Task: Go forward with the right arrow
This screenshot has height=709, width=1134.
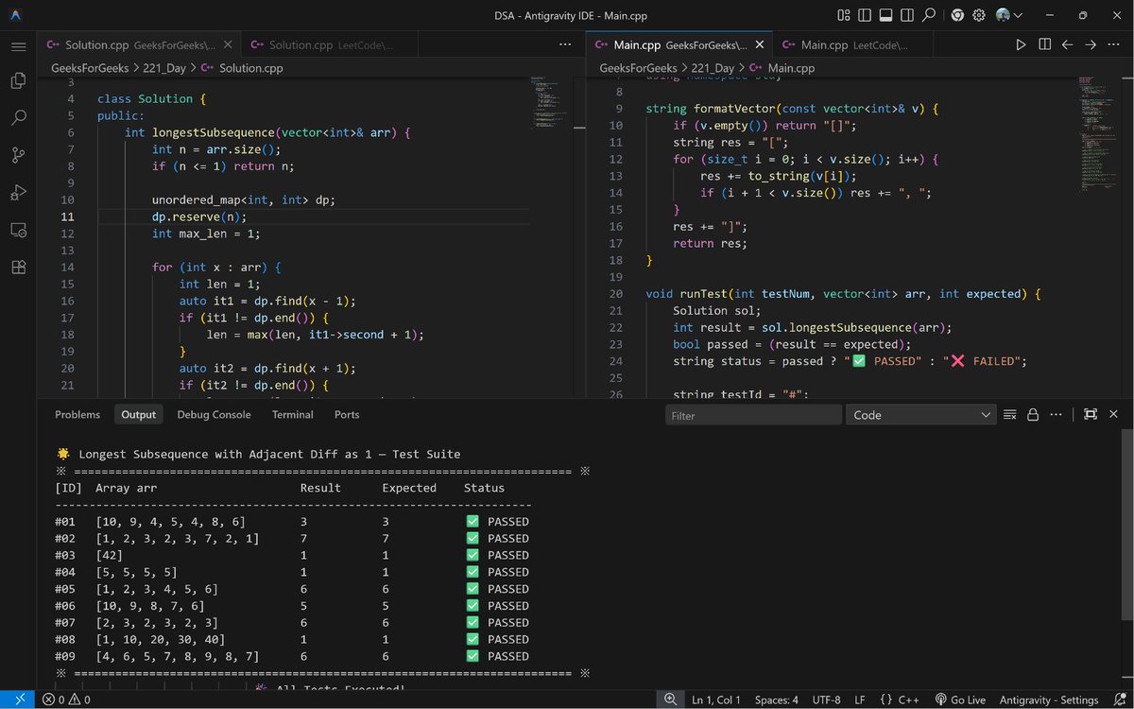Action: 1091,44
